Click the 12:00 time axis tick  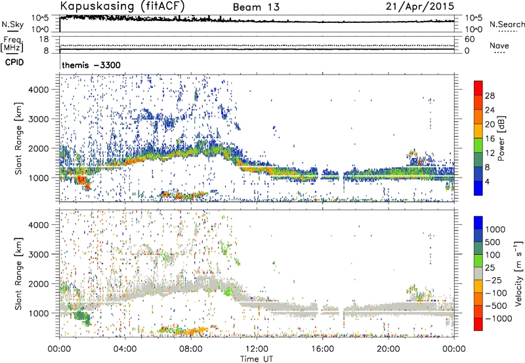click(x=257, y=349)
